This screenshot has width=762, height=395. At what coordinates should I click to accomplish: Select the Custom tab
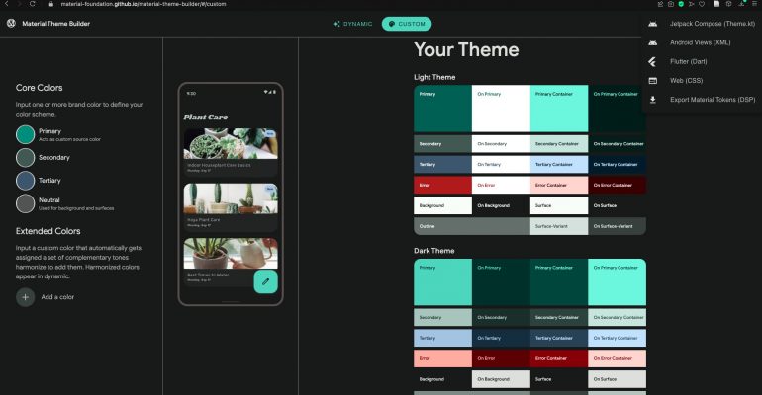pyautogui.click(x=407, y=24)
